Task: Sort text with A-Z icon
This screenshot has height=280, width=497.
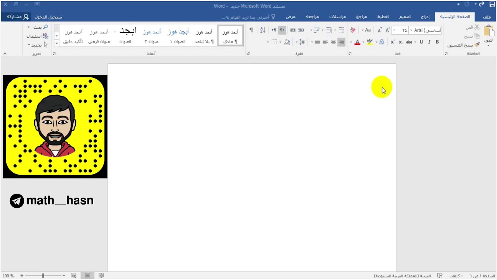Action: [x=263, y=30]
